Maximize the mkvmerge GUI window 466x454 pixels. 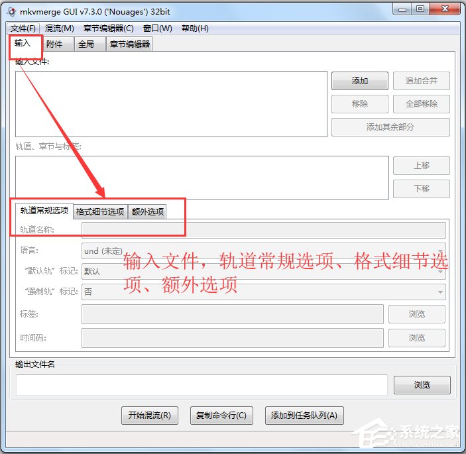coord(421,9)
